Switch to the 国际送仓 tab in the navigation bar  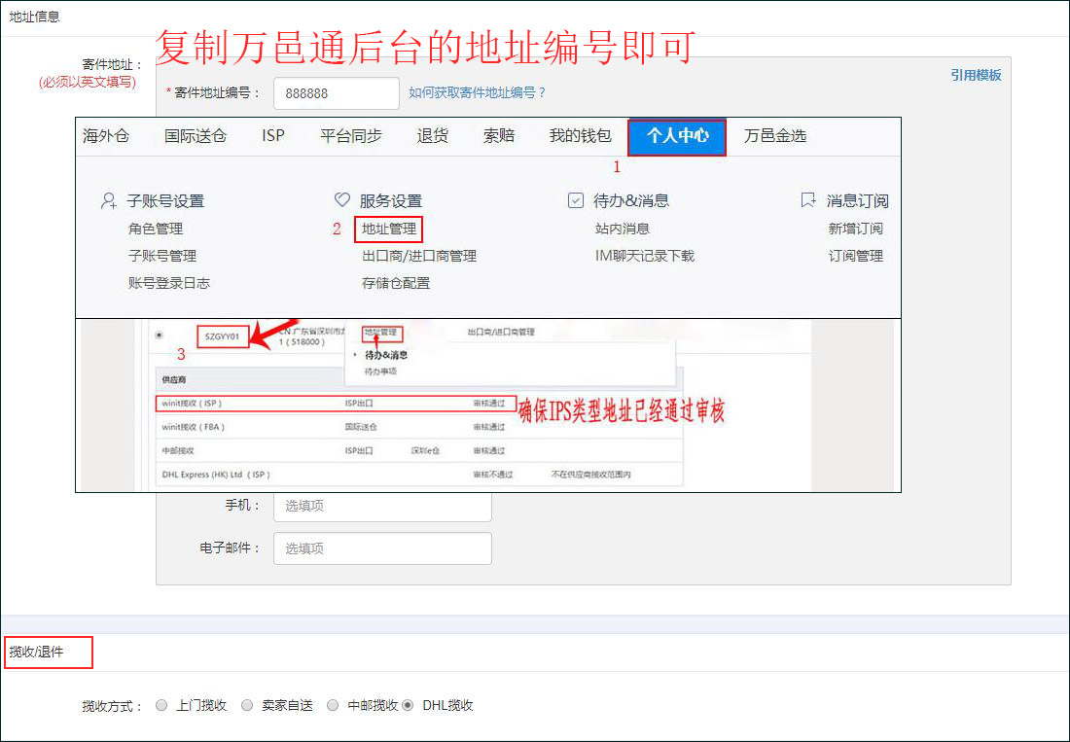[196, 136]
